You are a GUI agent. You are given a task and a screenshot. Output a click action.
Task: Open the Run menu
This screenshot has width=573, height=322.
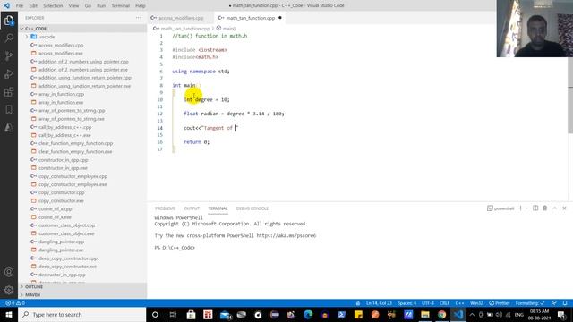click(x=101, y=5)
